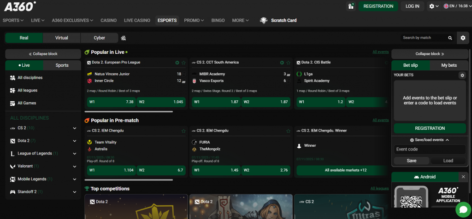Screen dimensions: 472x219
Task: Expand League of Legends chevron
Action: 75,154
